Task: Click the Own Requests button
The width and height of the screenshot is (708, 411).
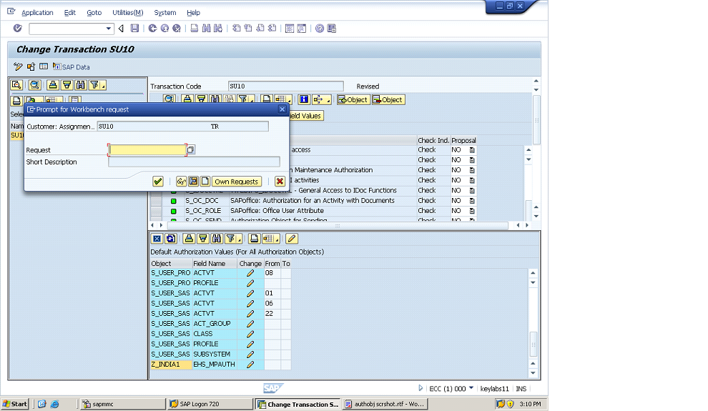Action: pos(237,182)
